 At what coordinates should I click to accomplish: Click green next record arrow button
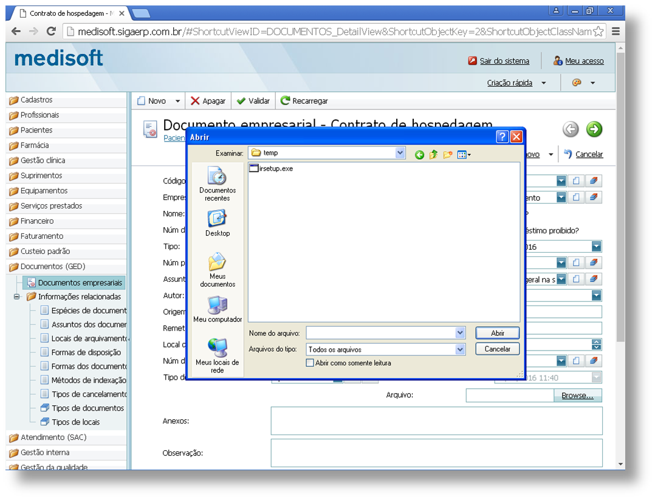(x=594, y=129)
